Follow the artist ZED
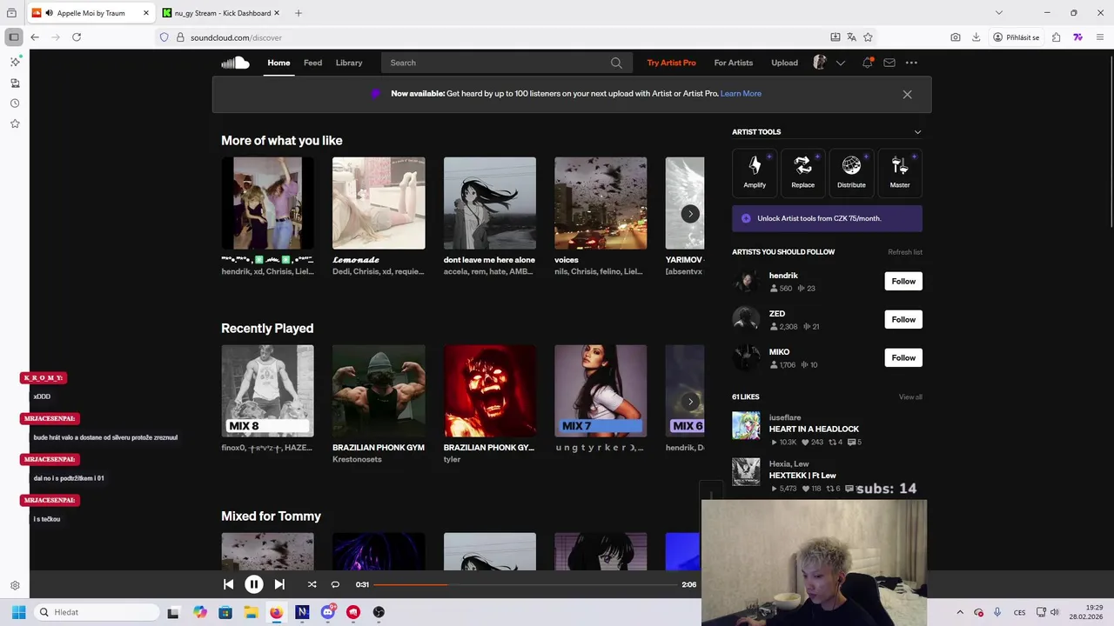 [x=903, y=319]
